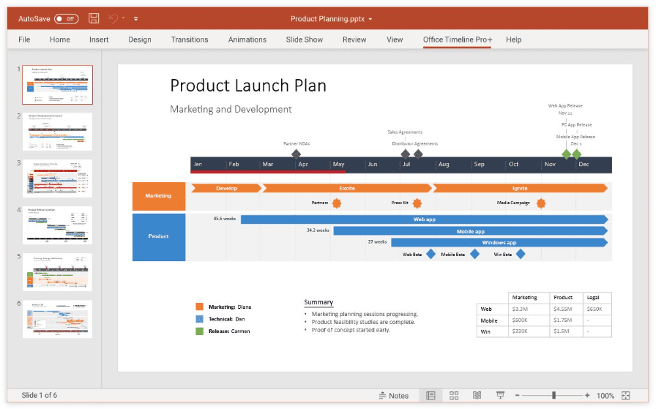
Task: Select slide 3 thumbnail
Action: (x=57, y=179)
